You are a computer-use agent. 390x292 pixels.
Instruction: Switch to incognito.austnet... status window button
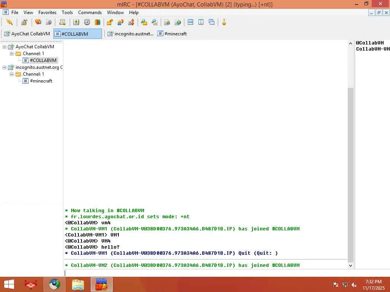point(130,34)
